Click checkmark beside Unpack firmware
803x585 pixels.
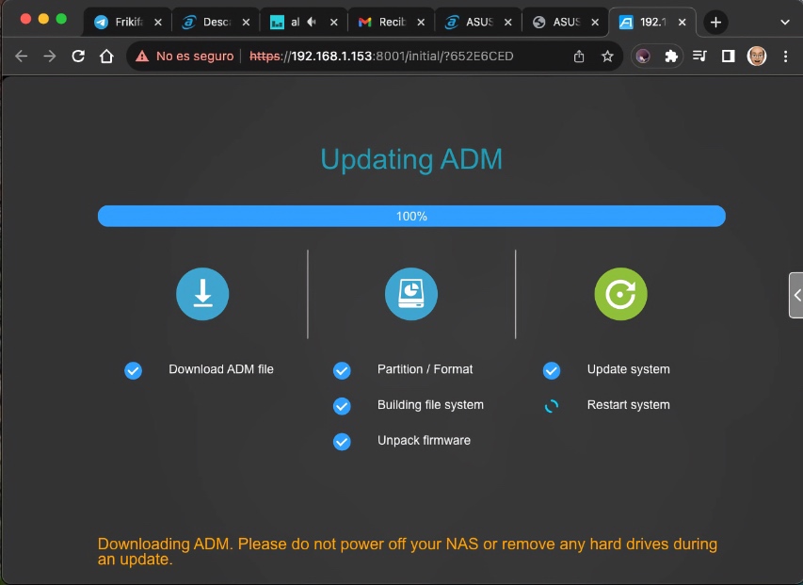[342, 442]
